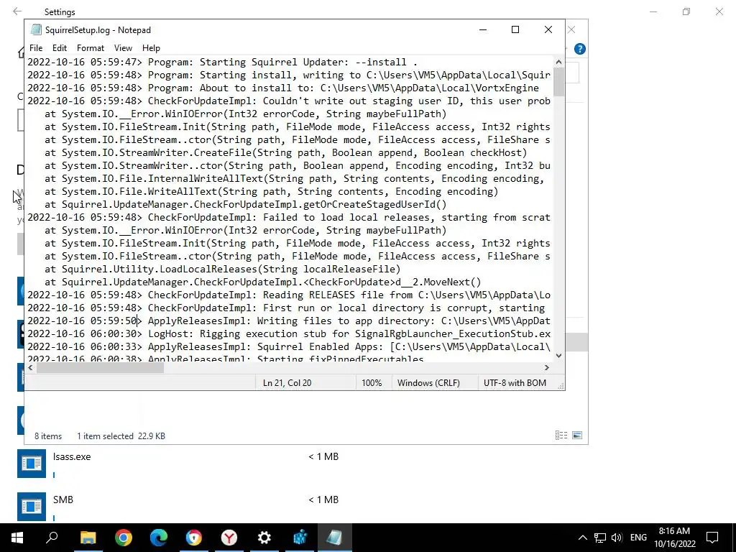Open Google Chrome from the taskbar
736x552 pixels.
[x=124, y=538]
